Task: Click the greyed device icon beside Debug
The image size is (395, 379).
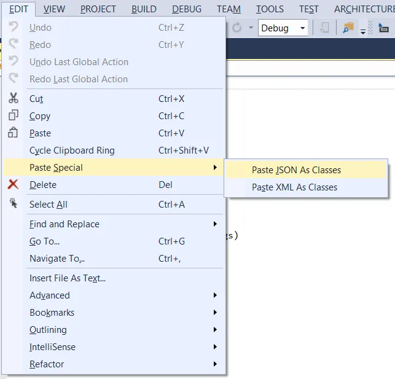Action: click(x=324, y=28)
